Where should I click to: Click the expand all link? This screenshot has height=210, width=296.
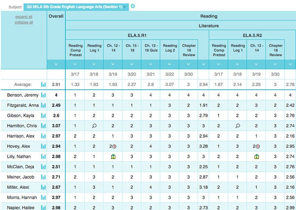[24, 17]
